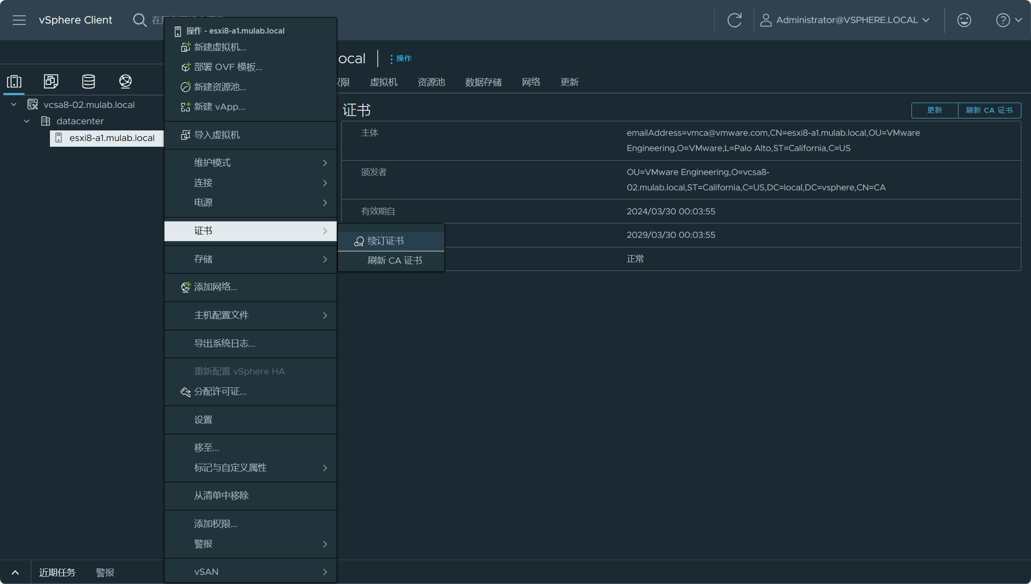
Task: Expand the 警报 submenu in context menu
Action: (x=251, y=544)
